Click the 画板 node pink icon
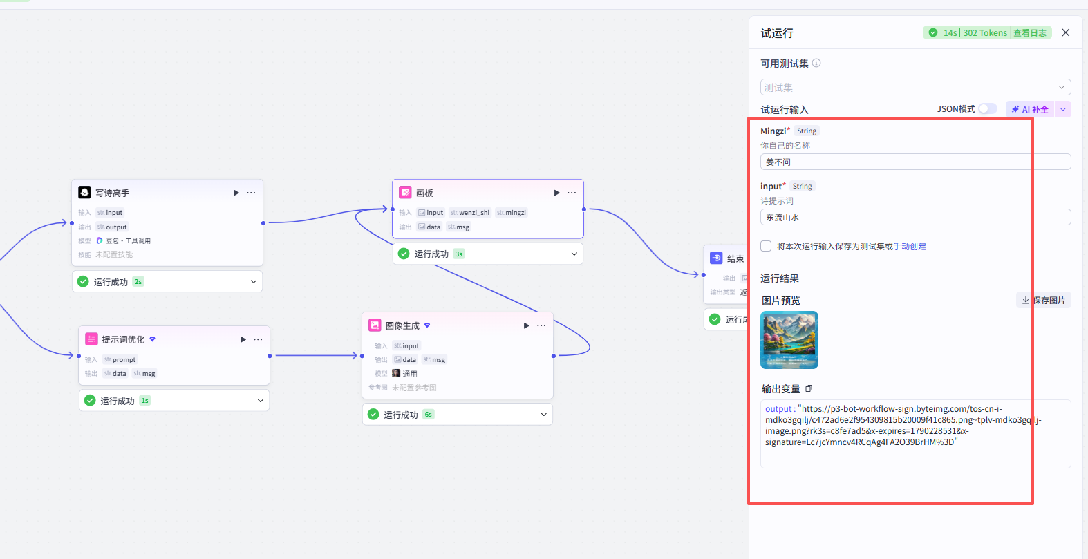 [406, 192]
